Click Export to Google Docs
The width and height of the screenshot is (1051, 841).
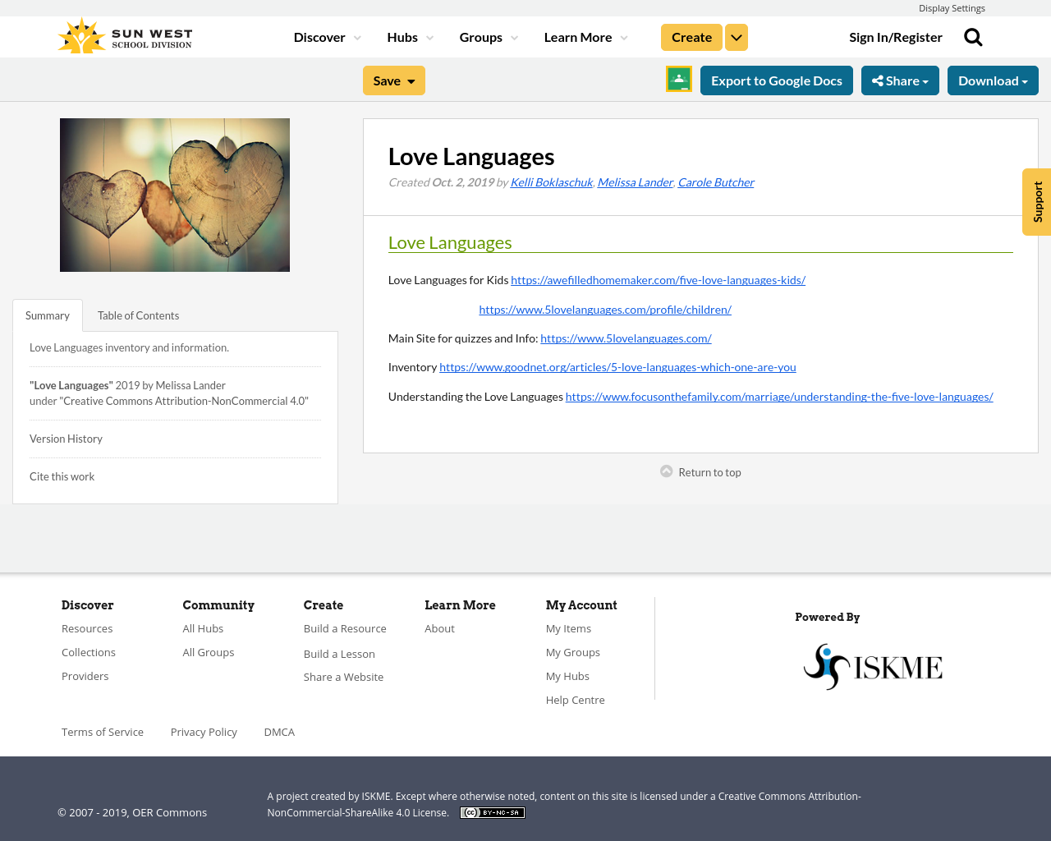click(776, 80)
